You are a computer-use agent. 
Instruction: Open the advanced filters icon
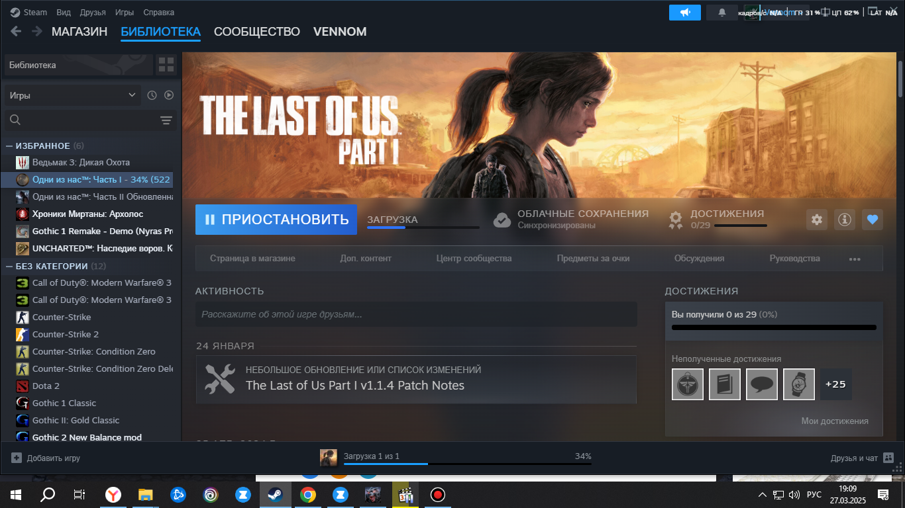click(x=166, y=120)
